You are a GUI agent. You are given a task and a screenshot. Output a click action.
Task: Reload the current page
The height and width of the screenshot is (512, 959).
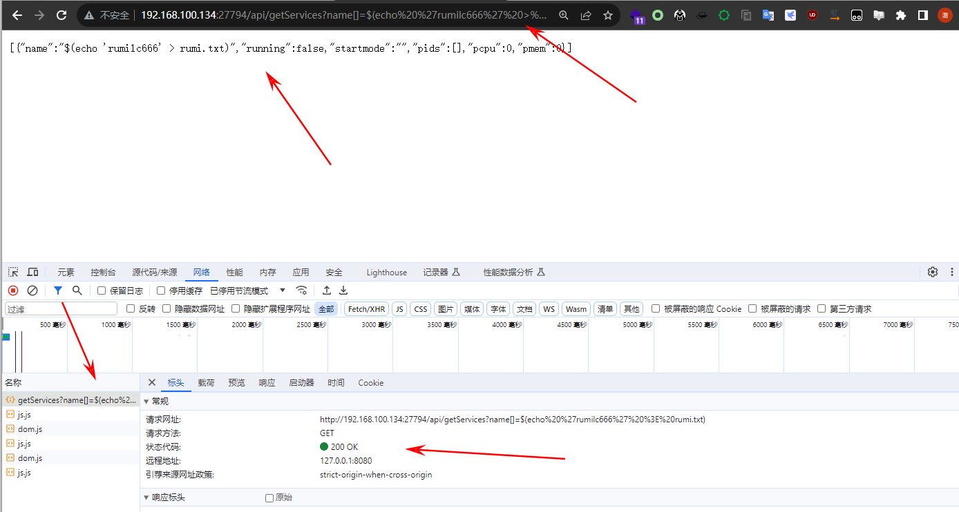point(61,14)
